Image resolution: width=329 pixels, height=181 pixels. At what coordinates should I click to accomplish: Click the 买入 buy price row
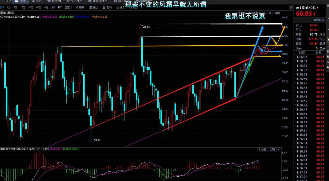(x=310, y=30)
